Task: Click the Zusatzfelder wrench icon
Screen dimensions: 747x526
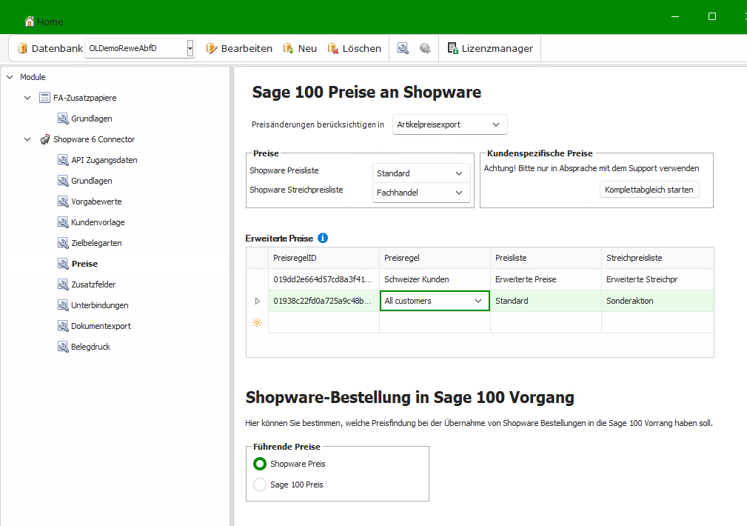Action: tap(63, 284)
